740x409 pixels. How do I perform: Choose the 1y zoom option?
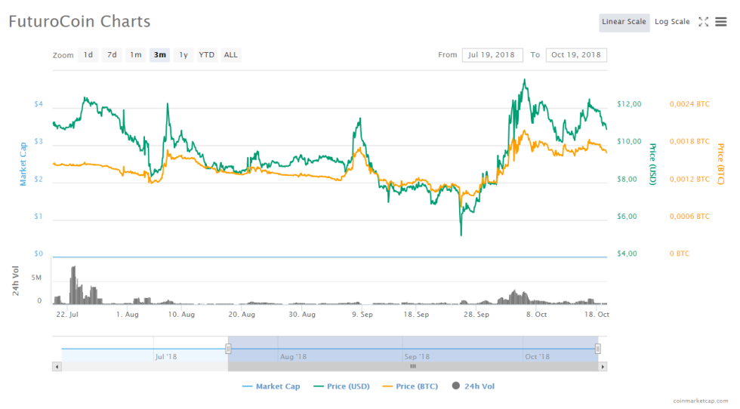pos(183,55)
